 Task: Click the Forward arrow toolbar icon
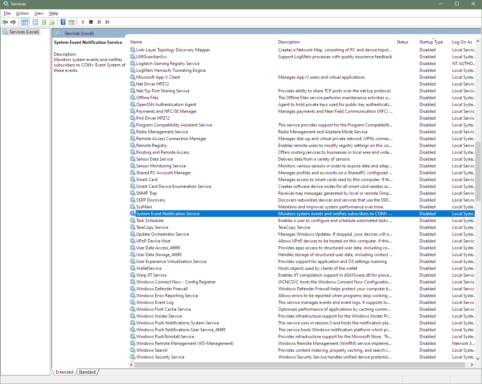click(x=13, y=22)
